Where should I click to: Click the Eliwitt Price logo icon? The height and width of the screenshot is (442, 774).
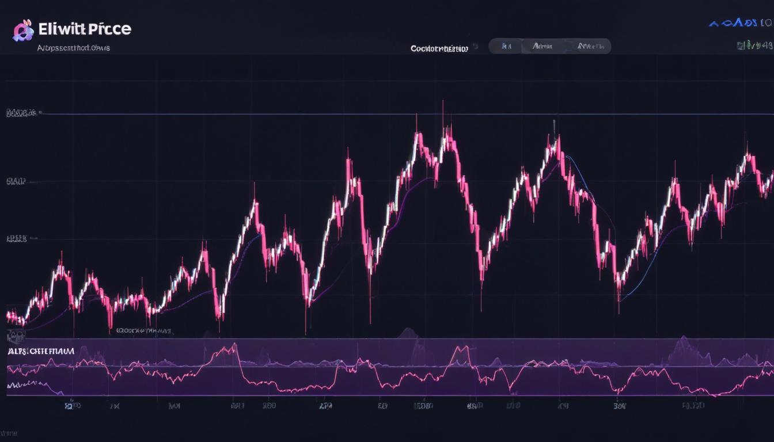22,28
